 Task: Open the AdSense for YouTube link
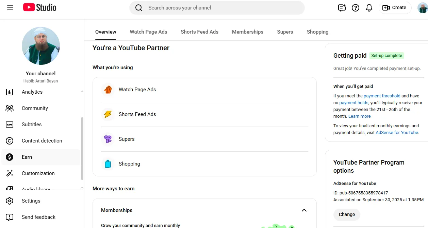pos(397,133)
